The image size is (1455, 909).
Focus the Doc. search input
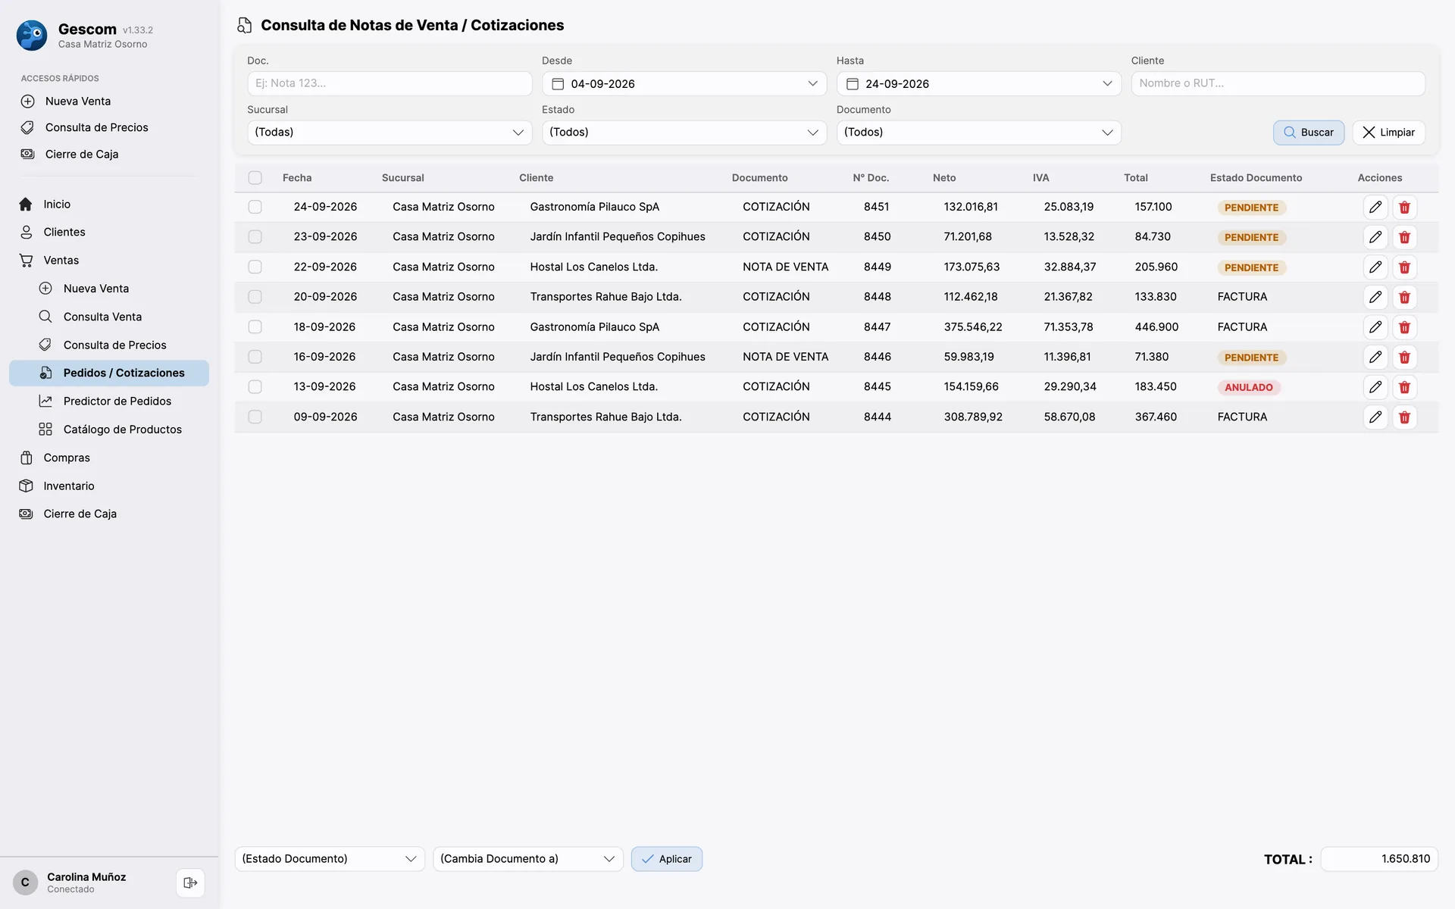click(x=390, y=83)
